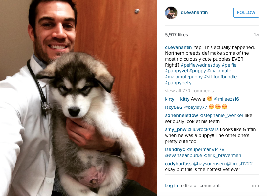Click the Log in link
Image resolution: width=267 pixels, height=196 pixels.
[171, 186]
